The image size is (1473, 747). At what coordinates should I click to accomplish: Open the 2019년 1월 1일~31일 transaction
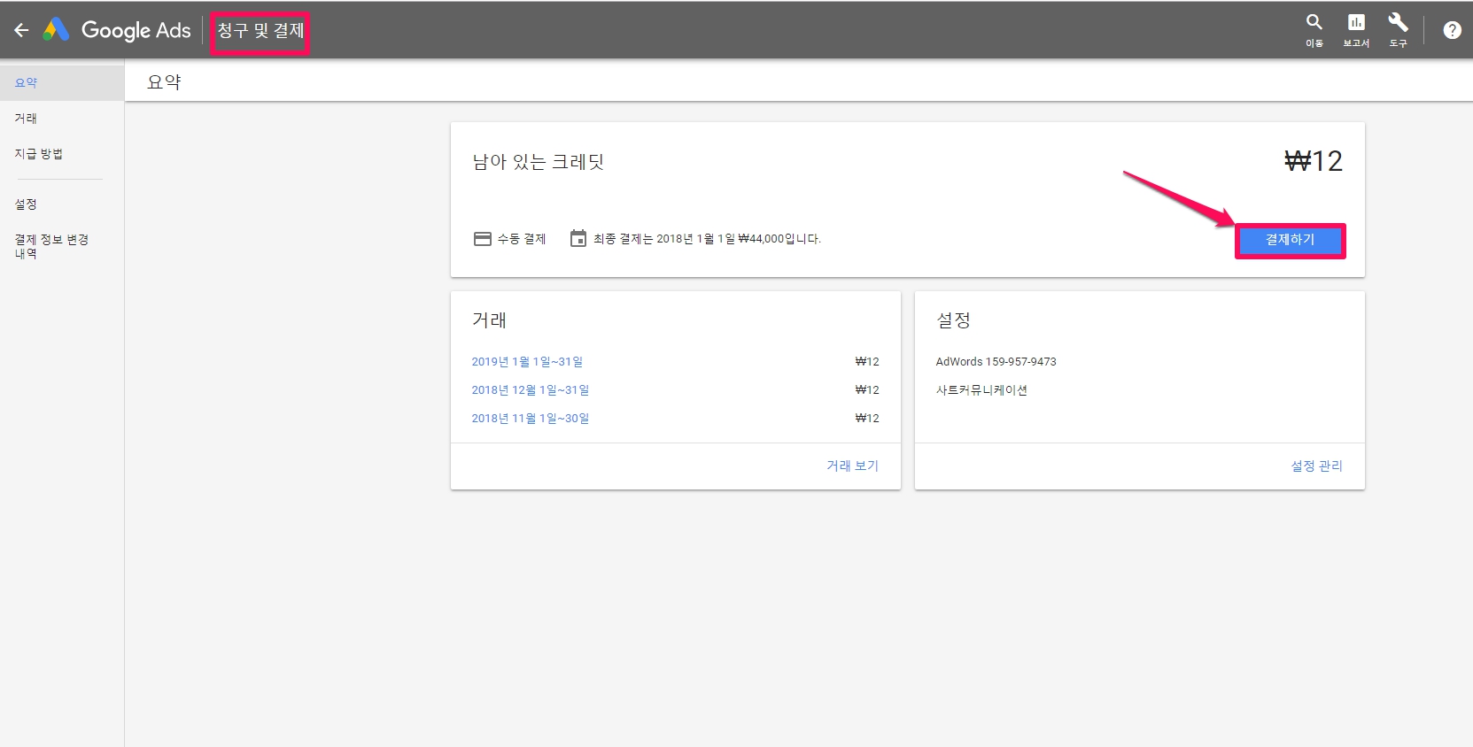527,362
